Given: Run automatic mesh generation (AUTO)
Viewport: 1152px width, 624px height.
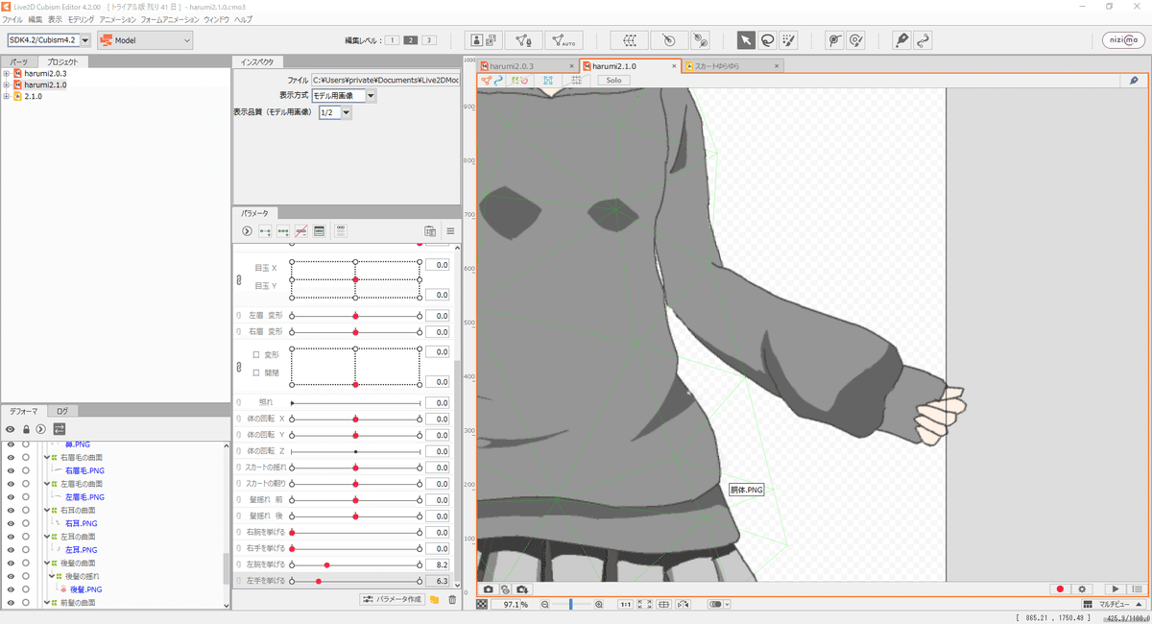Looking at the screenshot, I should coord(564,39).
